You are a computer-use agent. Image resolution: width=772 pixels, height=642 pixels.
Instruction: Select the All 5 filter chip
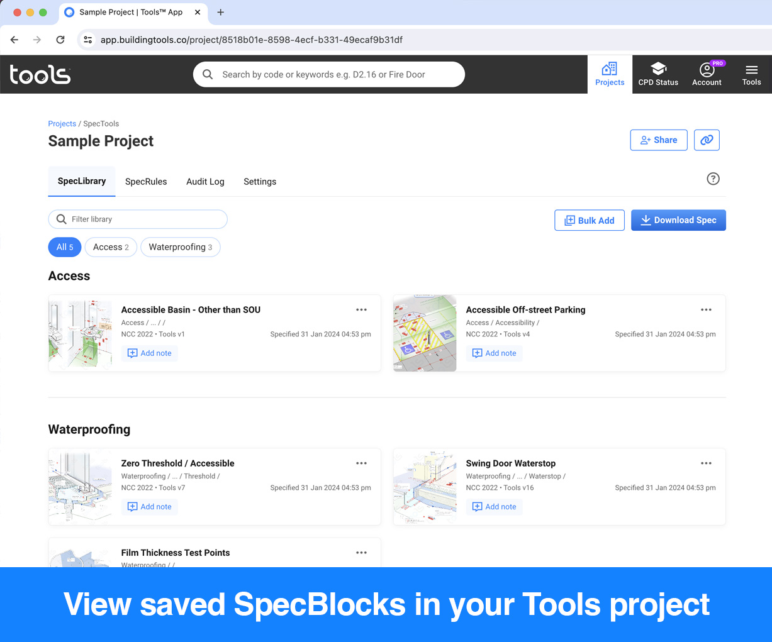tap(65, 247)
